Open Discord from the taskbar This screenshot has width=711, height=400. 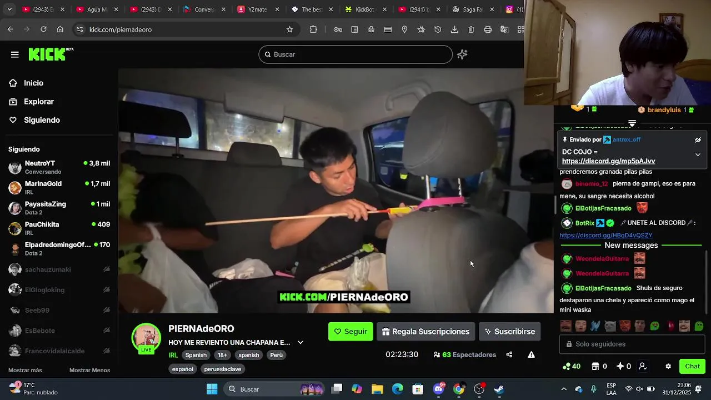[x=438, y=389]
